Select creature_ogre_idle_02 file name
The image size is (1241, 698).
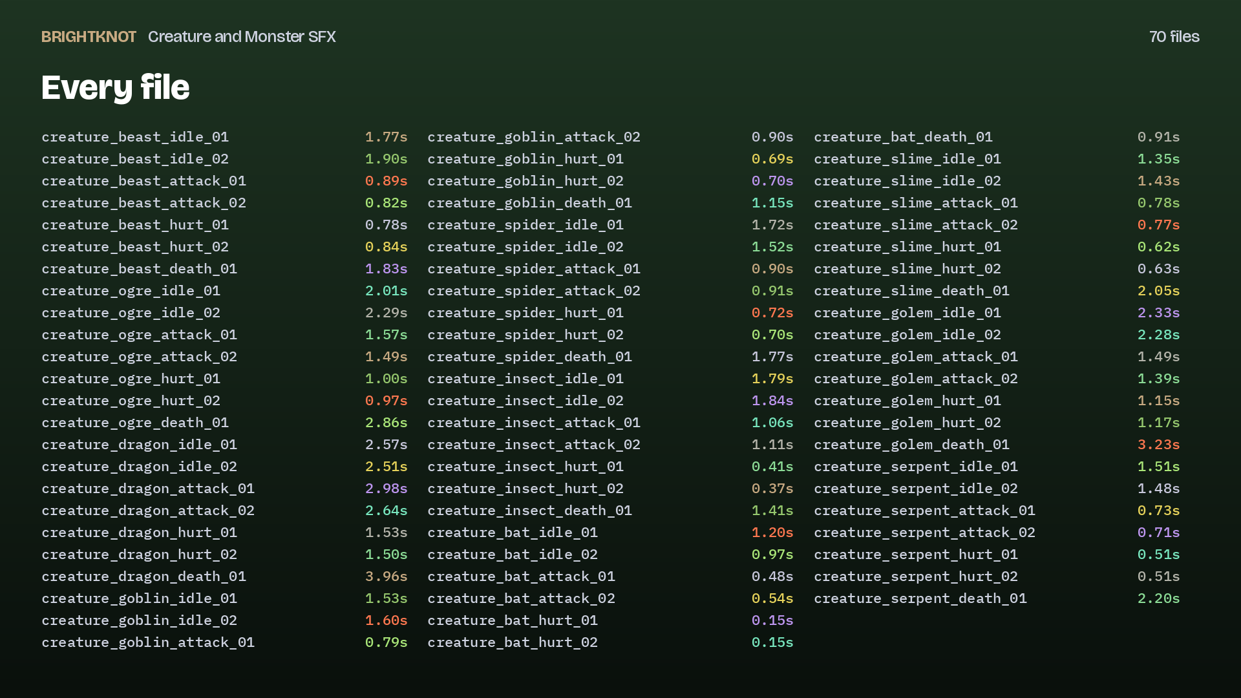point(131,313)
